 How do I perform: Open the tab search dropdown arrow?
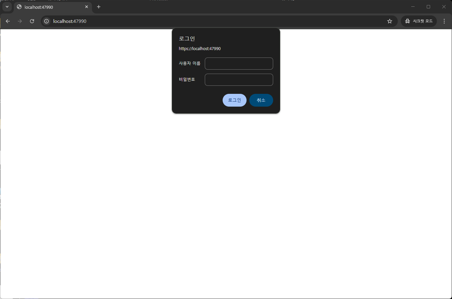pyautogui.click(x=7, y=7)
